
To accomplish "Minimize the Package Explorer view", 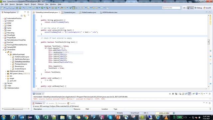I will [x=25, y=12].
